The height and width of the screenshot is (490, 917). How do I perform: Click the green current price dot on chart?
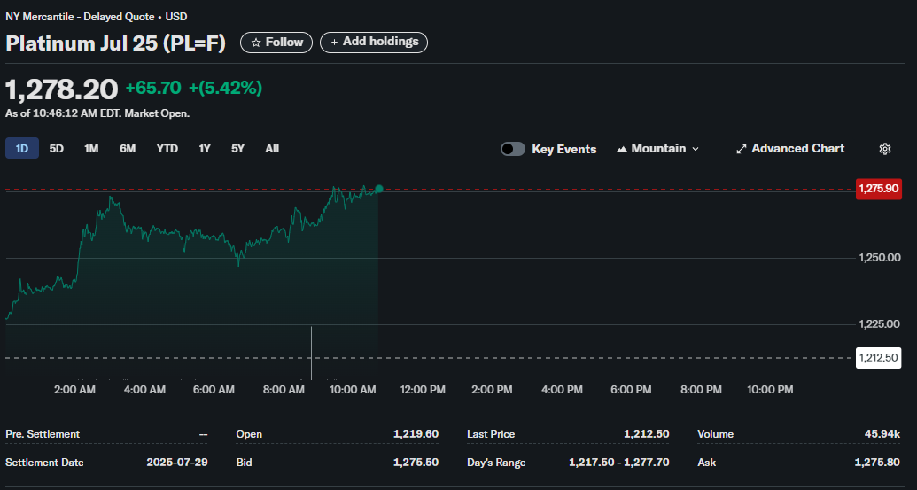(379, 188)
